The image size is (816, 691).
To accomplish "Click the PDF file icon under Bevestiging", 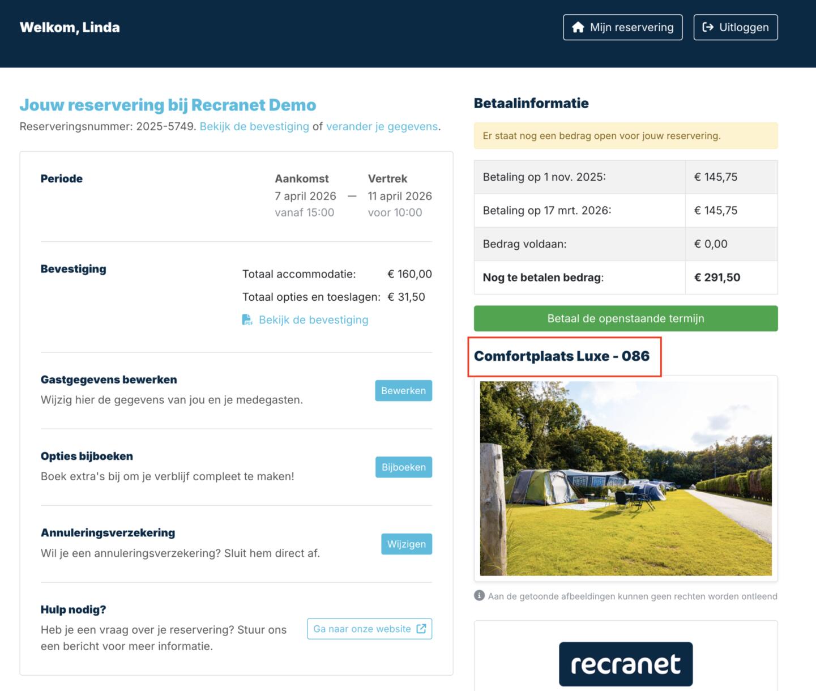I will (x=247, y=320).
